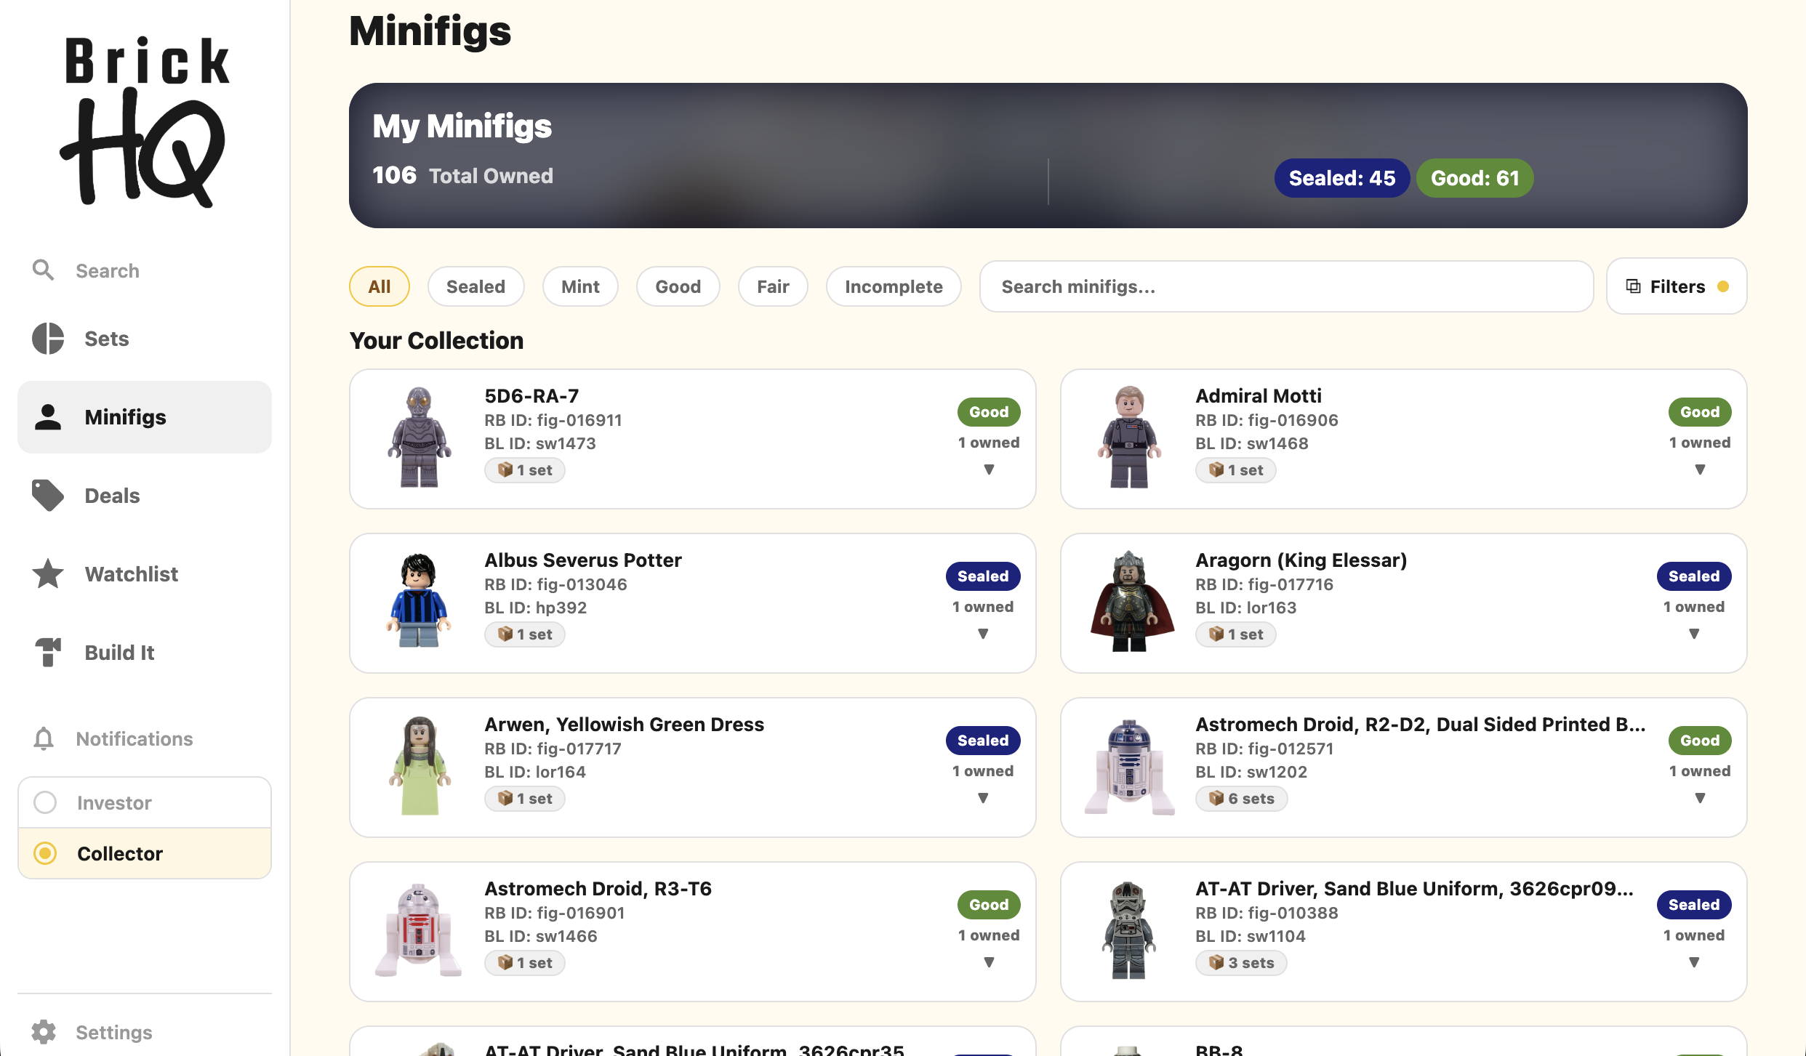The height and width of the screenshot is (1056, 1806).
Task: Click box icon on Albus Severus Potter badge
Action: point(505,634)
